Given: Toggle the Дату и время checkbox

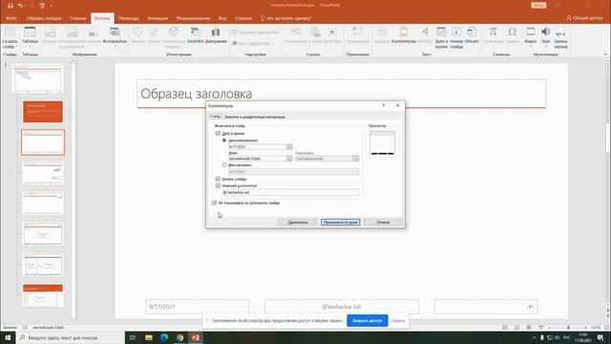Looking at the screenshot, I should click(218, 134).
